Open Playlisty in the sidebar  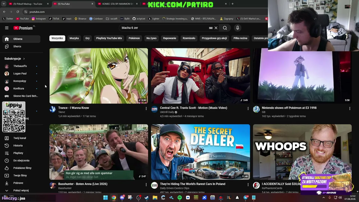click(21, 153)
